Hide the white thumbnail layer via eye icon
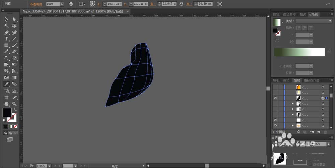The width and height of the screenshot is (335, 168). [275, 120]
